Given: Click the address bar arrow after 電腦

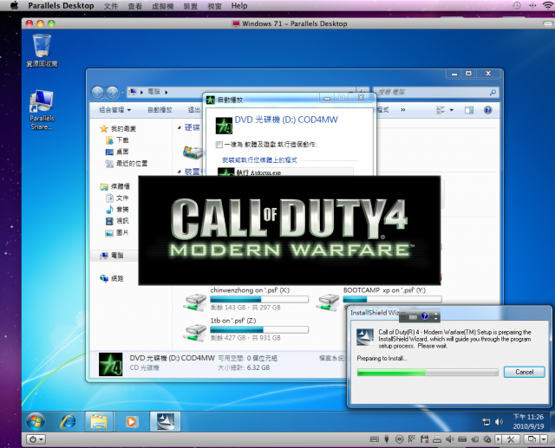Looking at the screenshot, I should pos(166,93).
